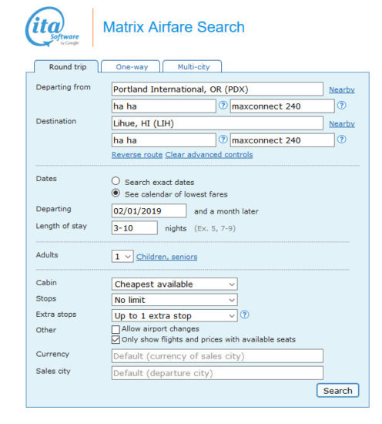Open the Children, seniors link
This screenshot has width=382, height=424.
166,257
